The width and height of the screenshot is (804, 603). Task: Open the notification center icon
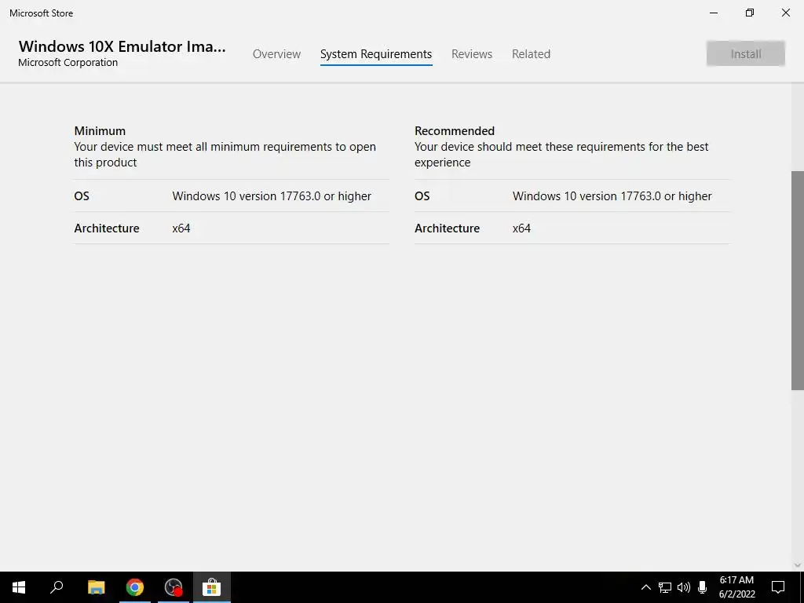pyautogui.click(x=778, y=587)
